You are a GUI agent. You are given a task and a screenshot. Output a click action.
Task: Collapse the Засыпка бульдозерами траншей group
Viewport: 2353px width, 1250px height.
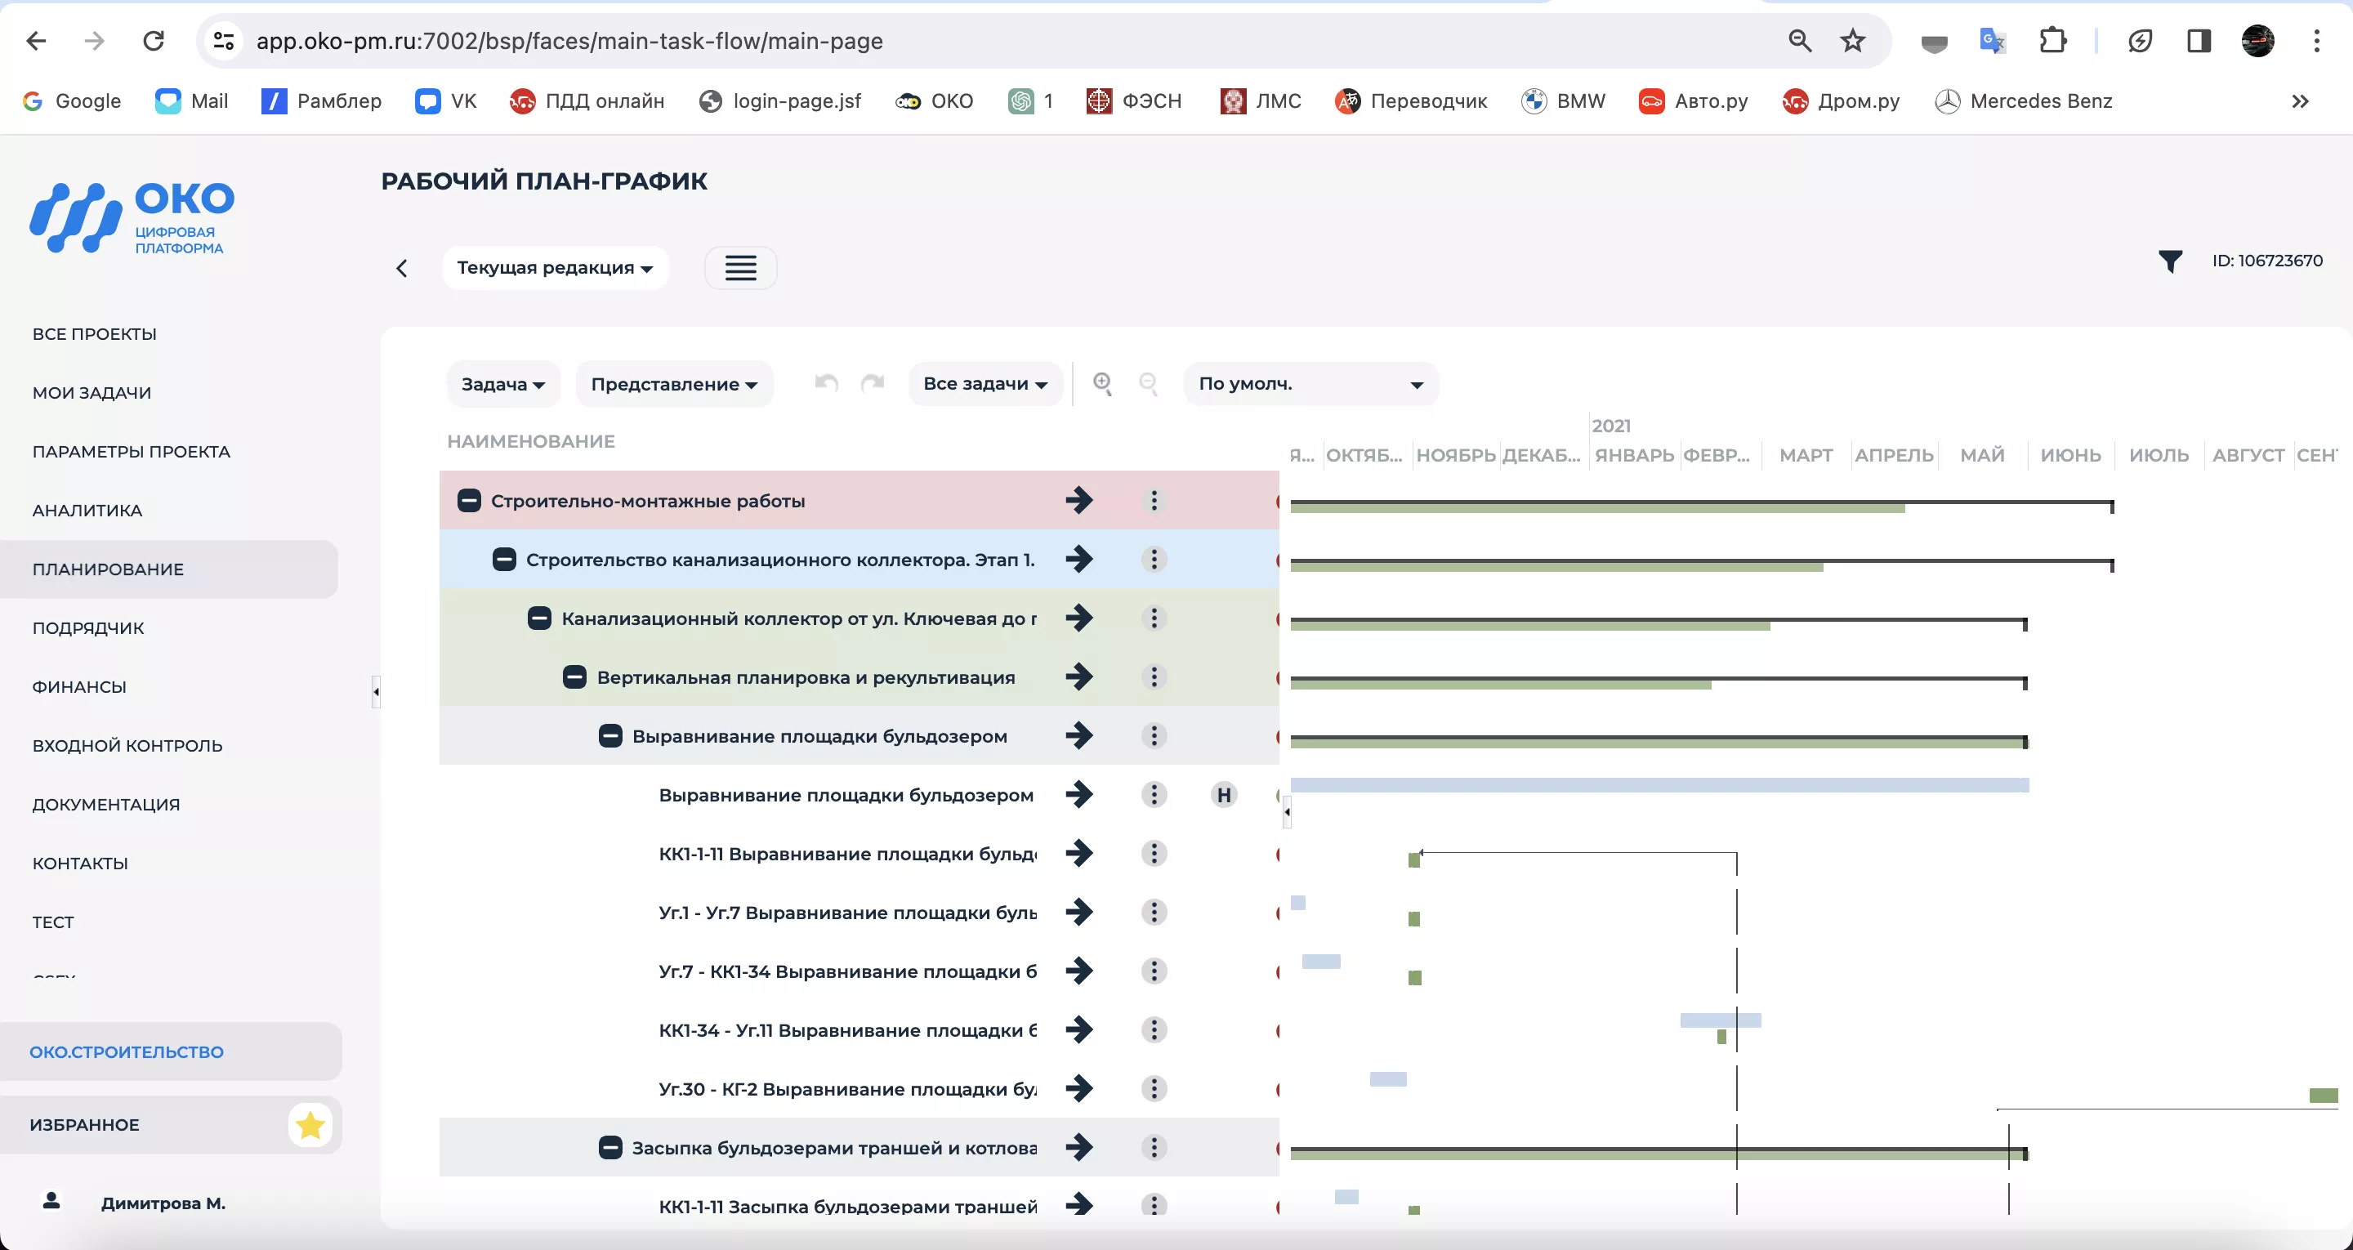610,1148
